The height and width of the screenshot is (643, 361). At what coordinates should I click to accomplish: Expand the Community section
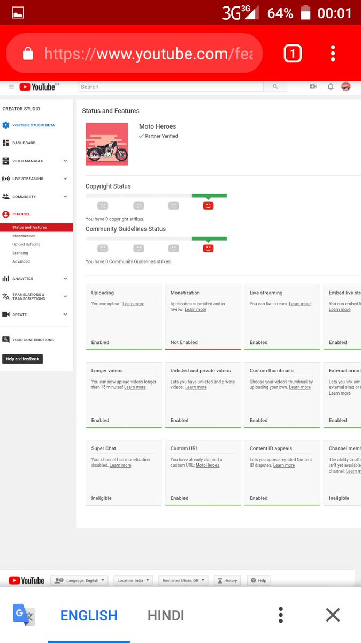(x=65, y=197)
